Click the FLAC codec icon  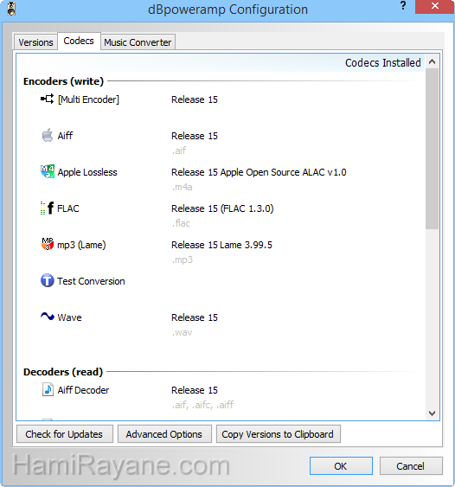pos(48,208)
